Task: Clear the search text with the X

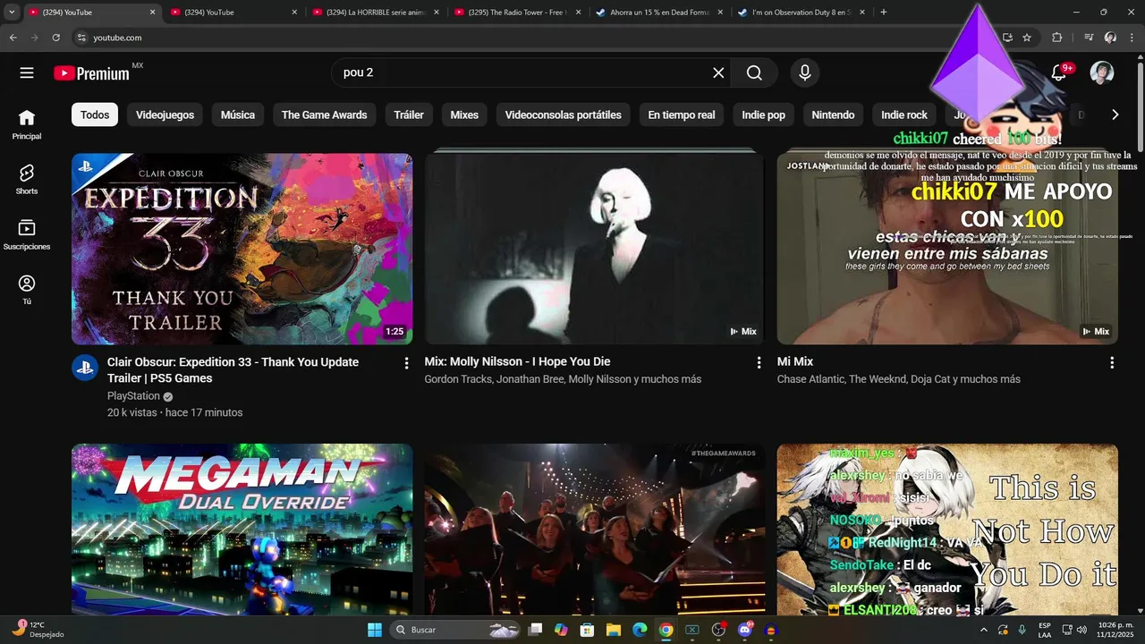Action: click(x=718, y=73)
